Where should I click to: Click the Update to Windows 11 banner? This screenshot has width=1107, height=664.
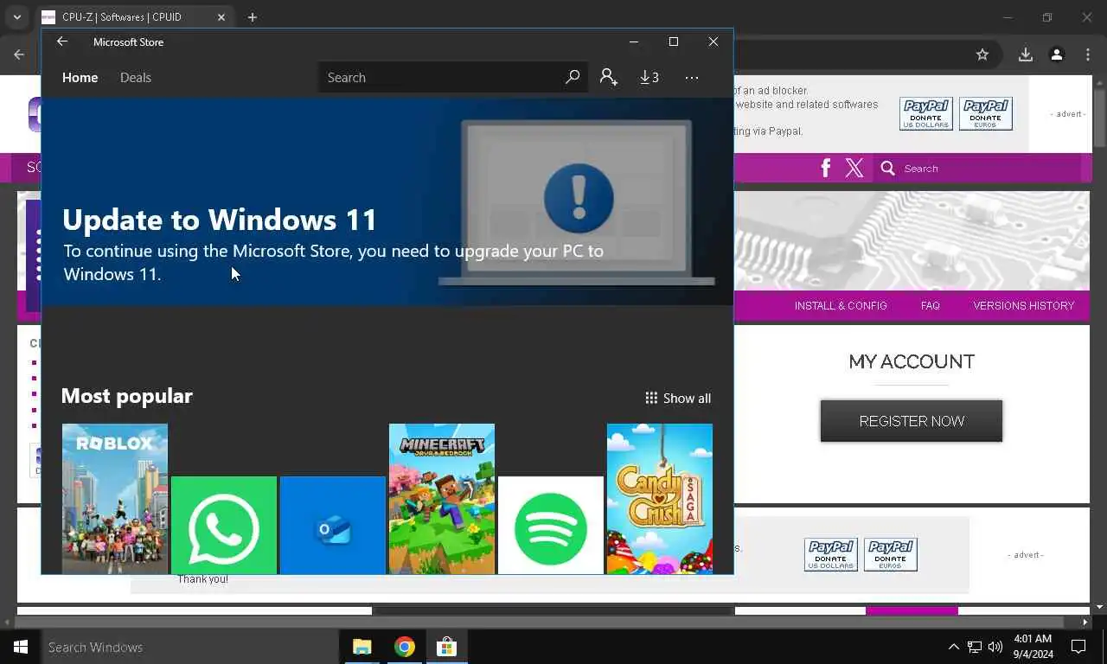[387, 201]
